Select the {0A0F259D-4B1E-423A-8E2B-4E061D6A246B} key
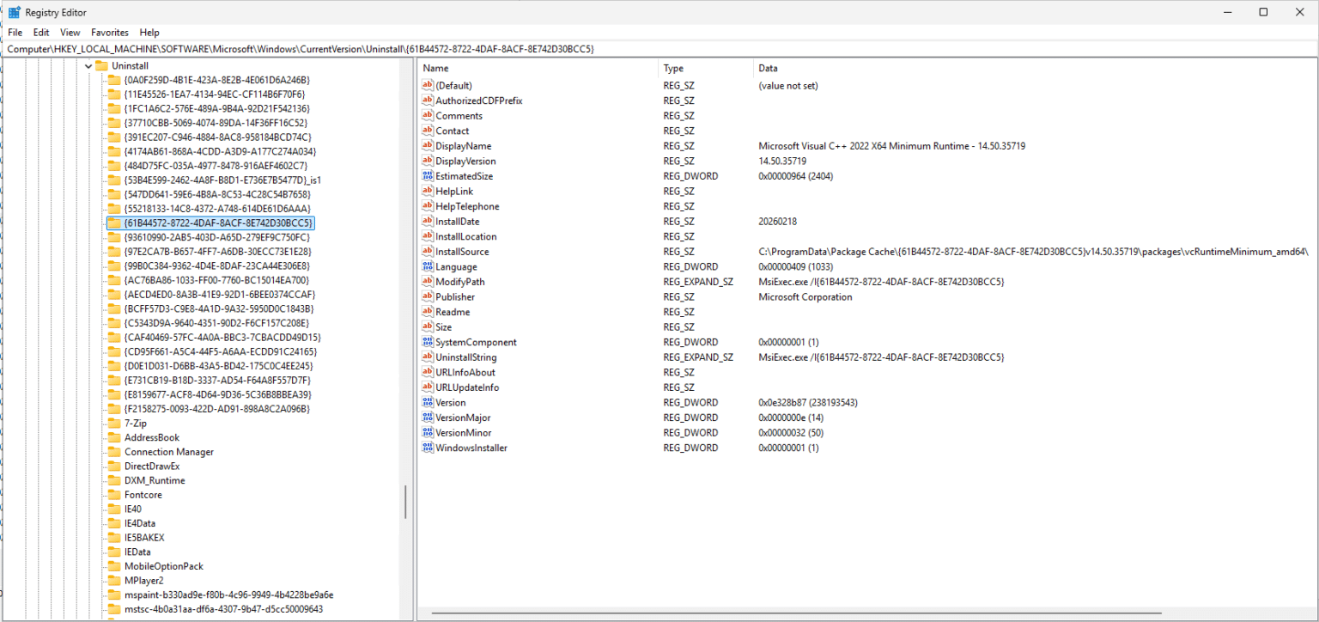This screenshot has height=622, width=1319. tap(216, 80)
